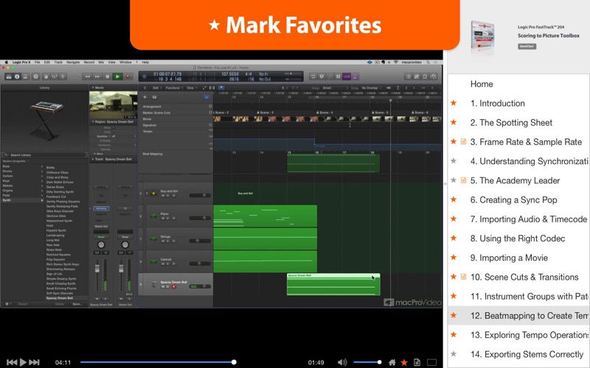Viewport: 590px width, 368px height.
Task: Click Logic's forward transport button
Action: point(97,77)
